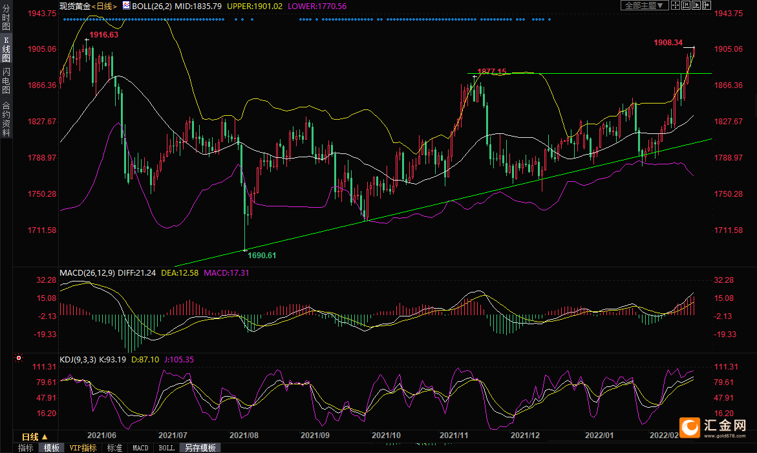This screenshot has height=453, width=757.
Task: Click the DIFF:21.24 value
Action: tap(136, 273)
